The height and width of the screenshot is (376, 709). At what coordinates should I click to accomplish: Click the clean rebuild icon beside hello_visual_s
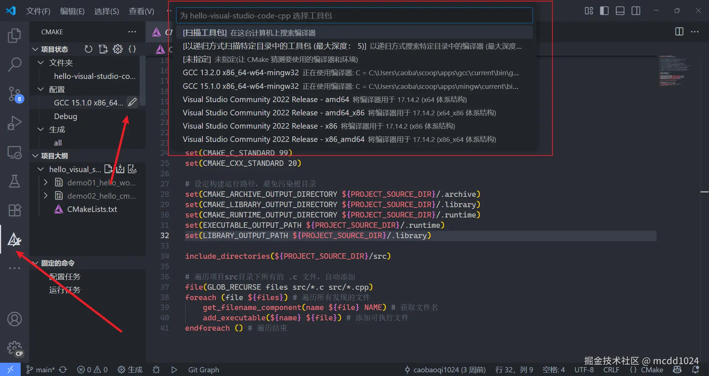coord(132,169)
